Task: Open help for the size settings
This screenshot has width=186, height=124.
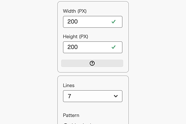Action: pyautogui.click(x=92, y=63)
